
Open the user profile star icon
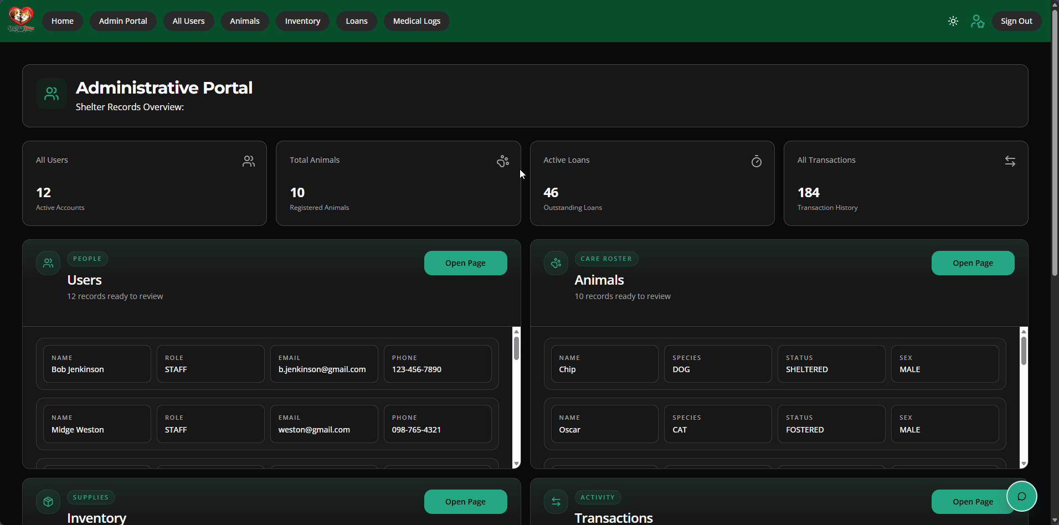978,21
